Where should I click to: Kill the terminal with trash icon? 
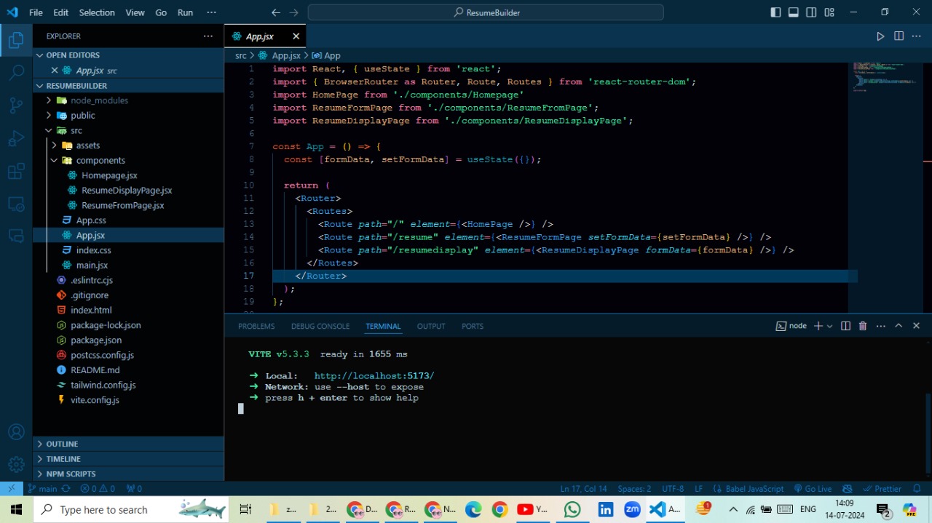(863, 326)
